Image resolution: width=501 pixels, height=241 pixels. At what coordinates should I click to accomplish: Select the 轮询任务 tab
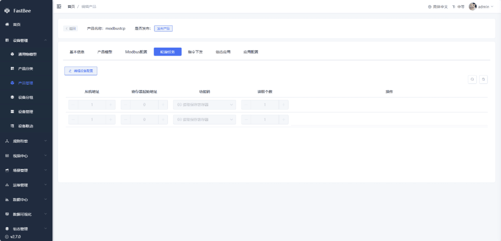tap(167, 52)
